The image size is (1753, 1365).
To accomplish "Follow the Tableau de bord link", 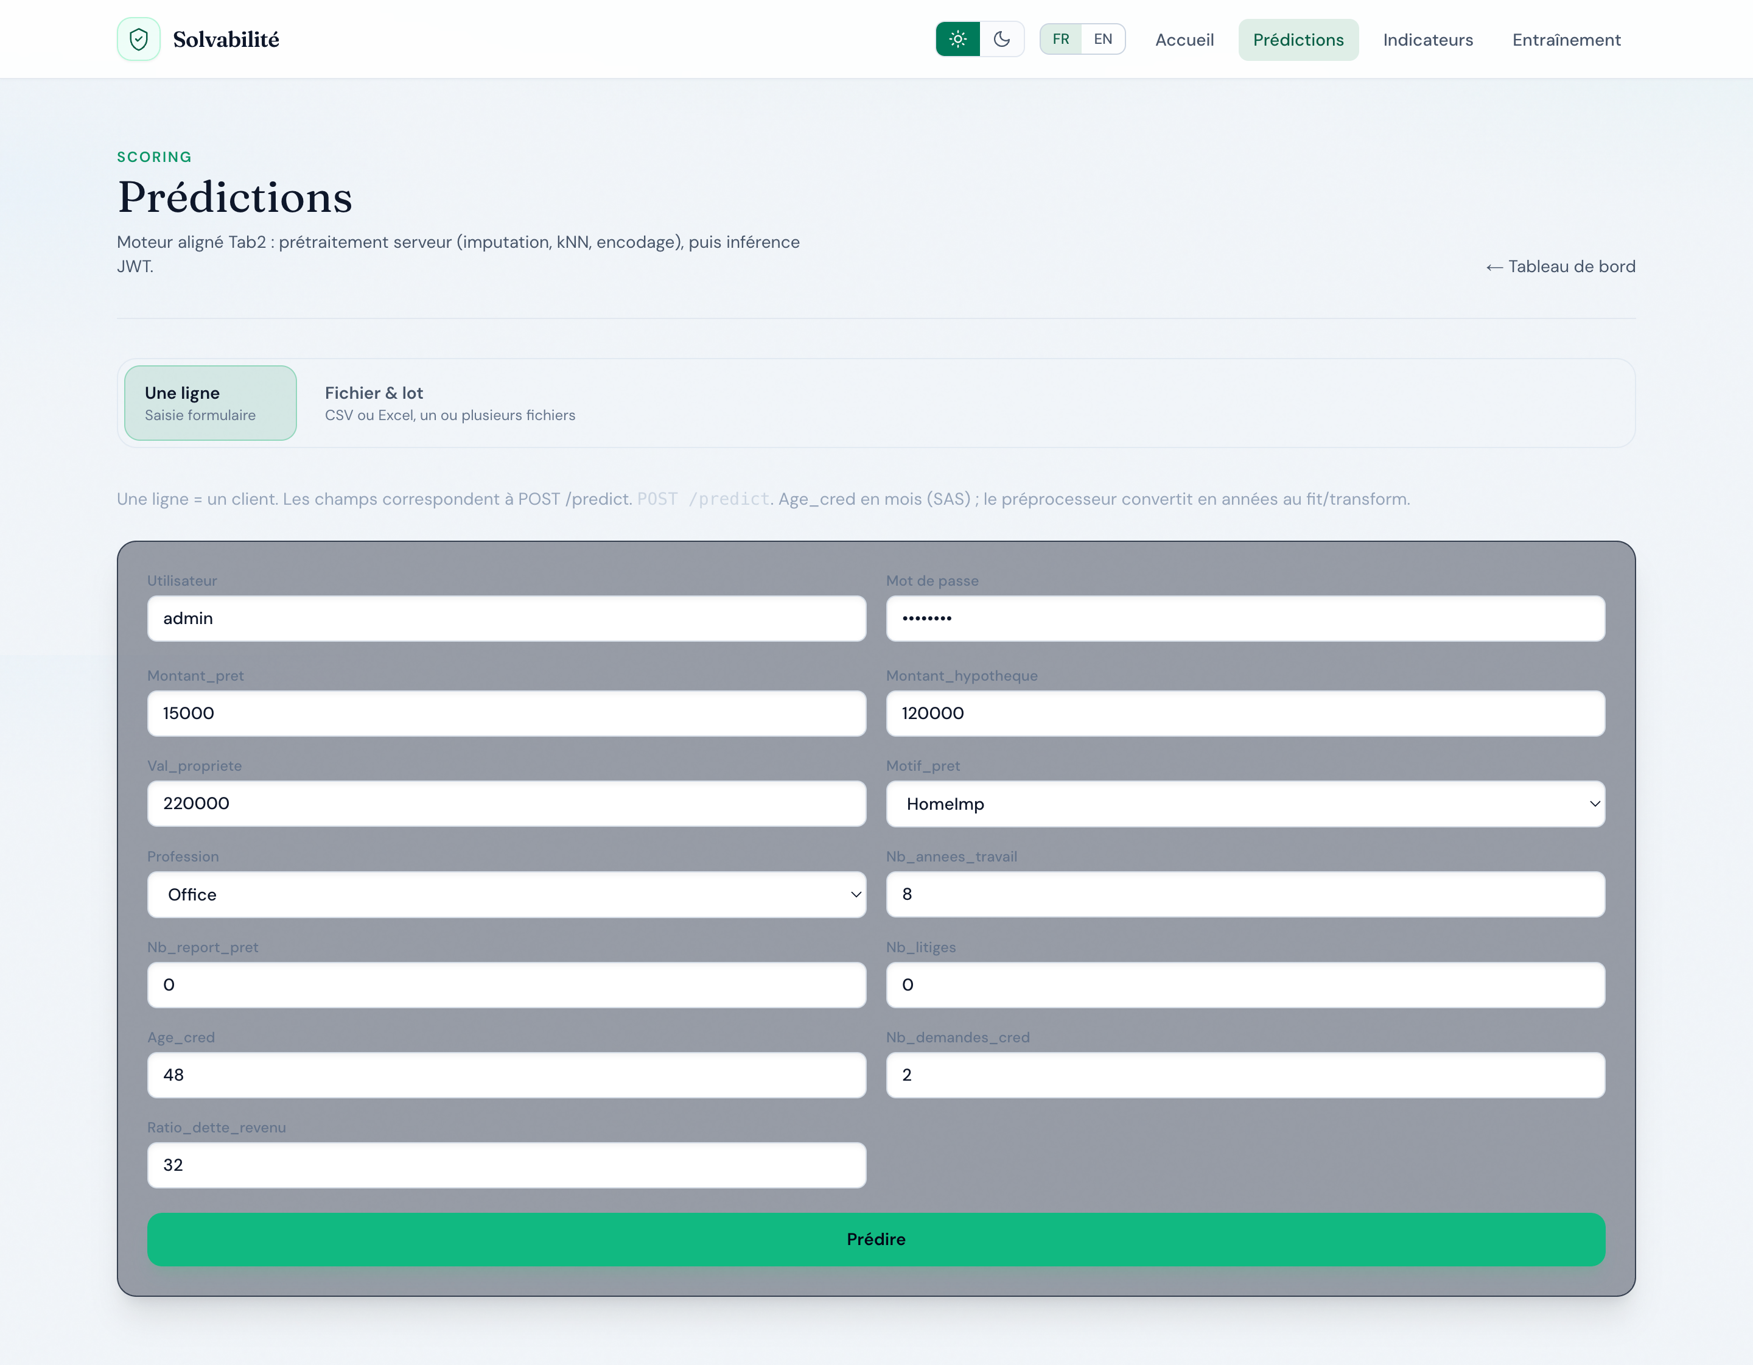I will 1559,267.
